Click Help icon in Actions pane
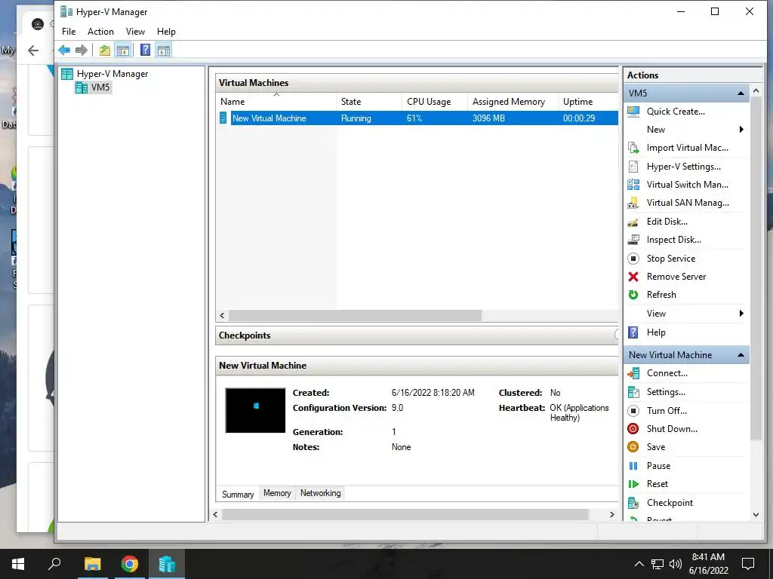The height and width of the screenshot is (579, 773). (633, 332)
